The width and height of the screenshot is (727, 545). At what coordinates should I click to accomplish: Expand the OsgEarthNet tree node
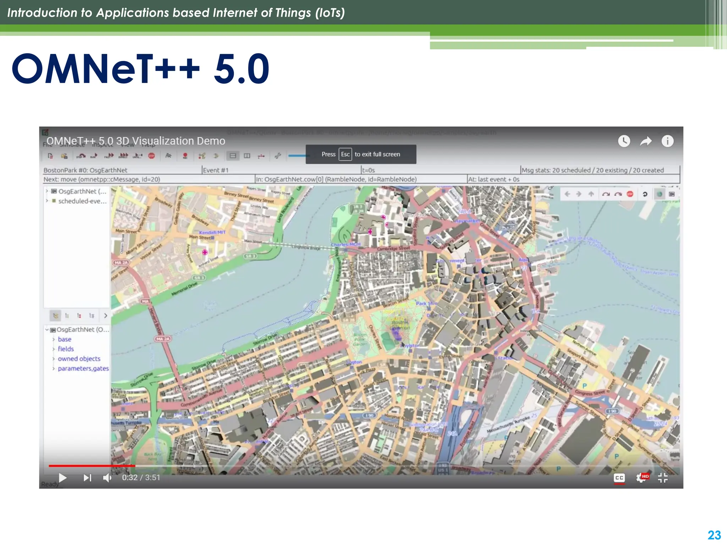click(47, 191)
